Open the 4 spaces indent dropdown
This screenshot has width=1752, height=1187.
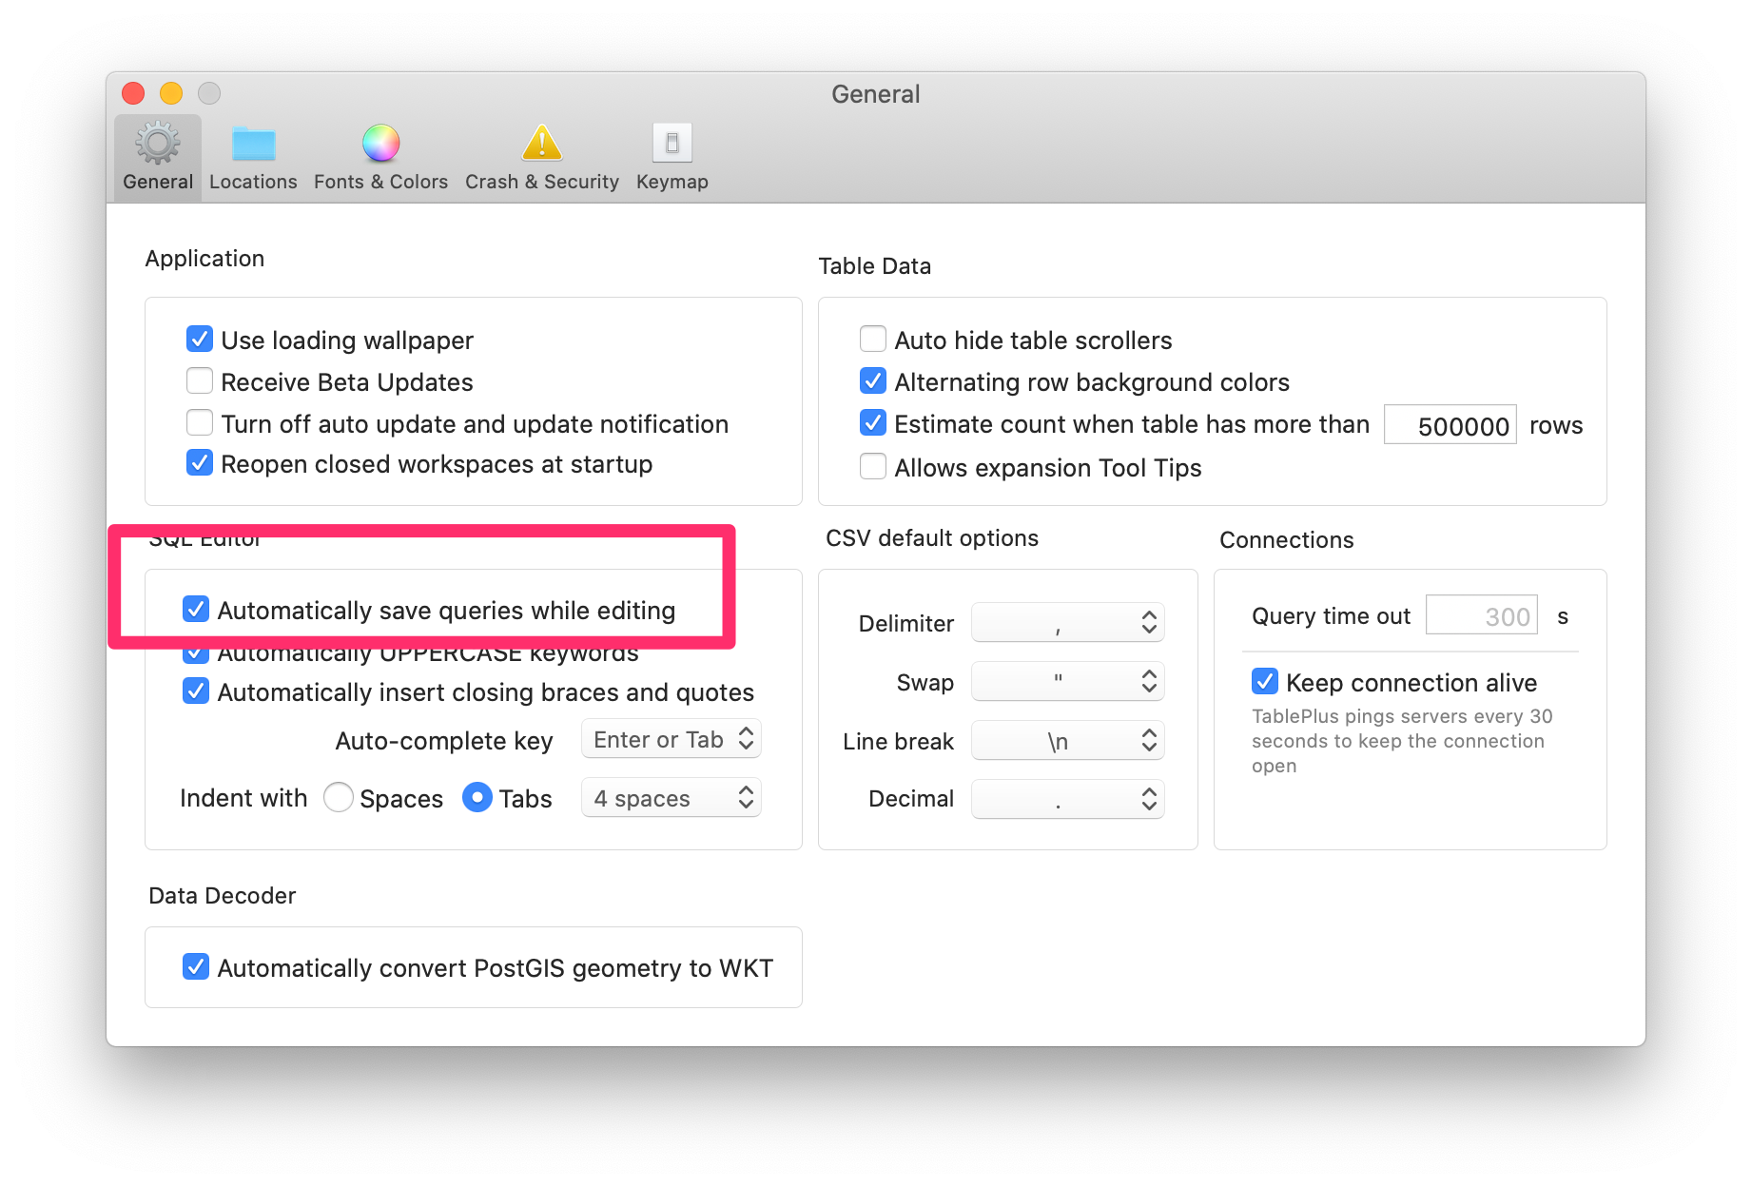(x=671, y=798)
